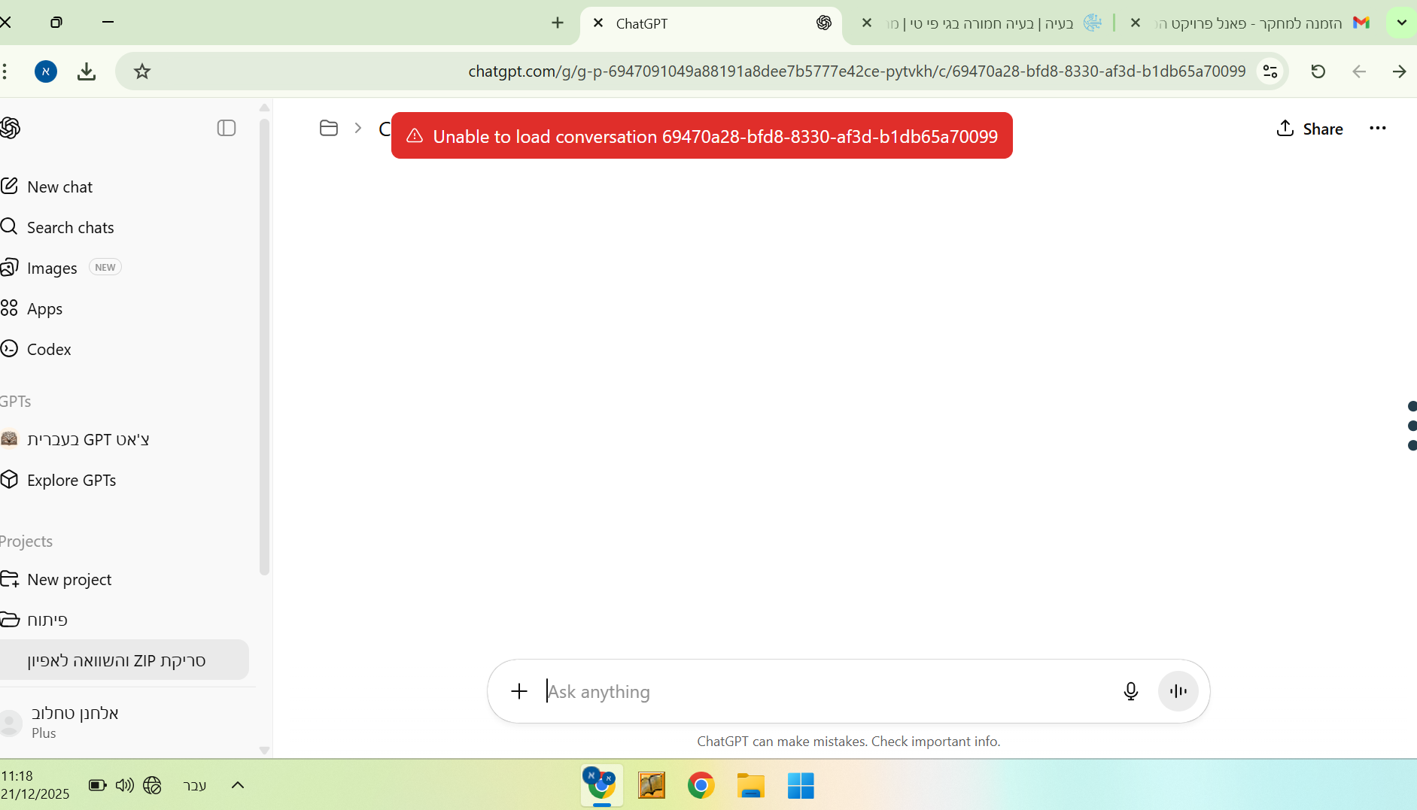
Task: Open Apps from the sidebar
Action: [44, 308]
